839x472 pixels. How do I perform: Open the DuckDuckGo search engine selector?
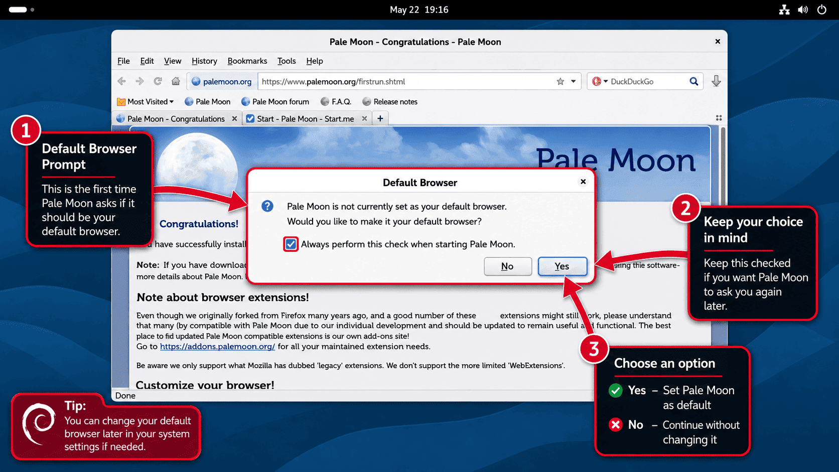pos(600,81)
